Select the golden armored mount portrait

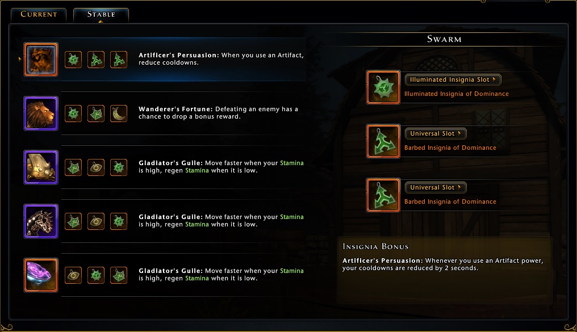[x=41, y=167]
